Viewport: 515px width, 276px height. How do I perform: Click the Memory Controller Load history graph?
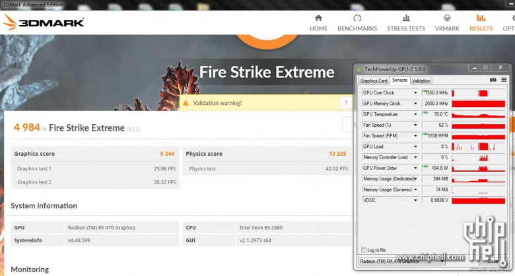[x=478, y=157]
